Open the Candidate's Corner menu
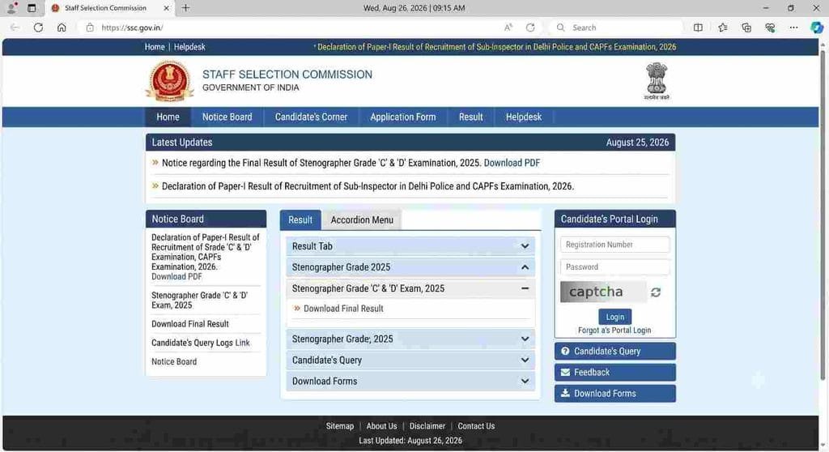Image resolution: width=829 pixels, height=452 pixels. pos(311,117)
